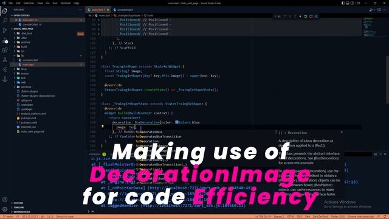
Task: Click the lightbulb code action icon
Action: point(103,127)
